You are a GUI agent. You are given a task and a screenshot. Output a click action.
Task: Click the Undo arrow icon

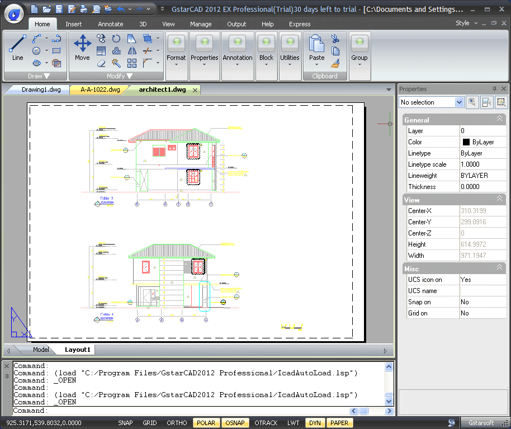(x=121, y=9)
